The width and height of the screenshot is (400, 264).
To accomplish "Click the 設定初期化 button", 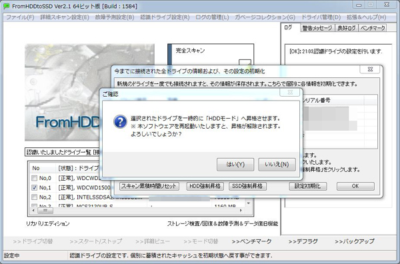I will (307, 186).
